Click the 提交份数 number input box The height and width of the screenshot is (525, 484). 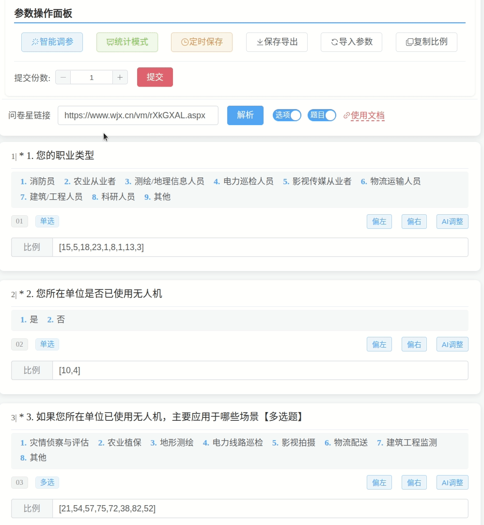point(92,77)
